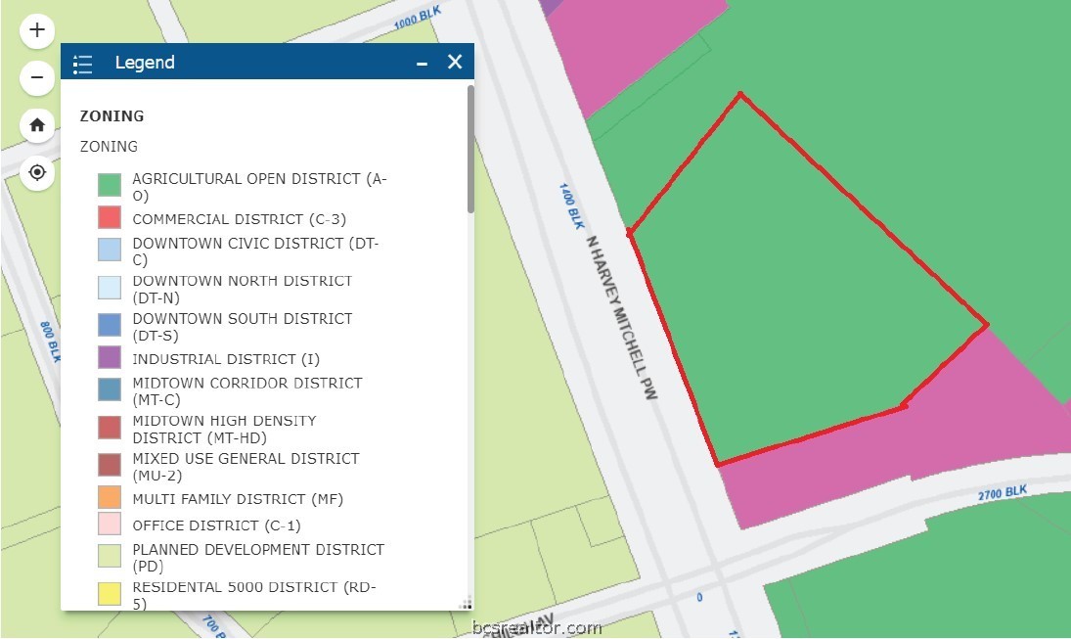Minimize the Legend panel
Image resolution: width=1071 pixels, height=639 pixels.
pyautogui.click(x=423, y=64)
